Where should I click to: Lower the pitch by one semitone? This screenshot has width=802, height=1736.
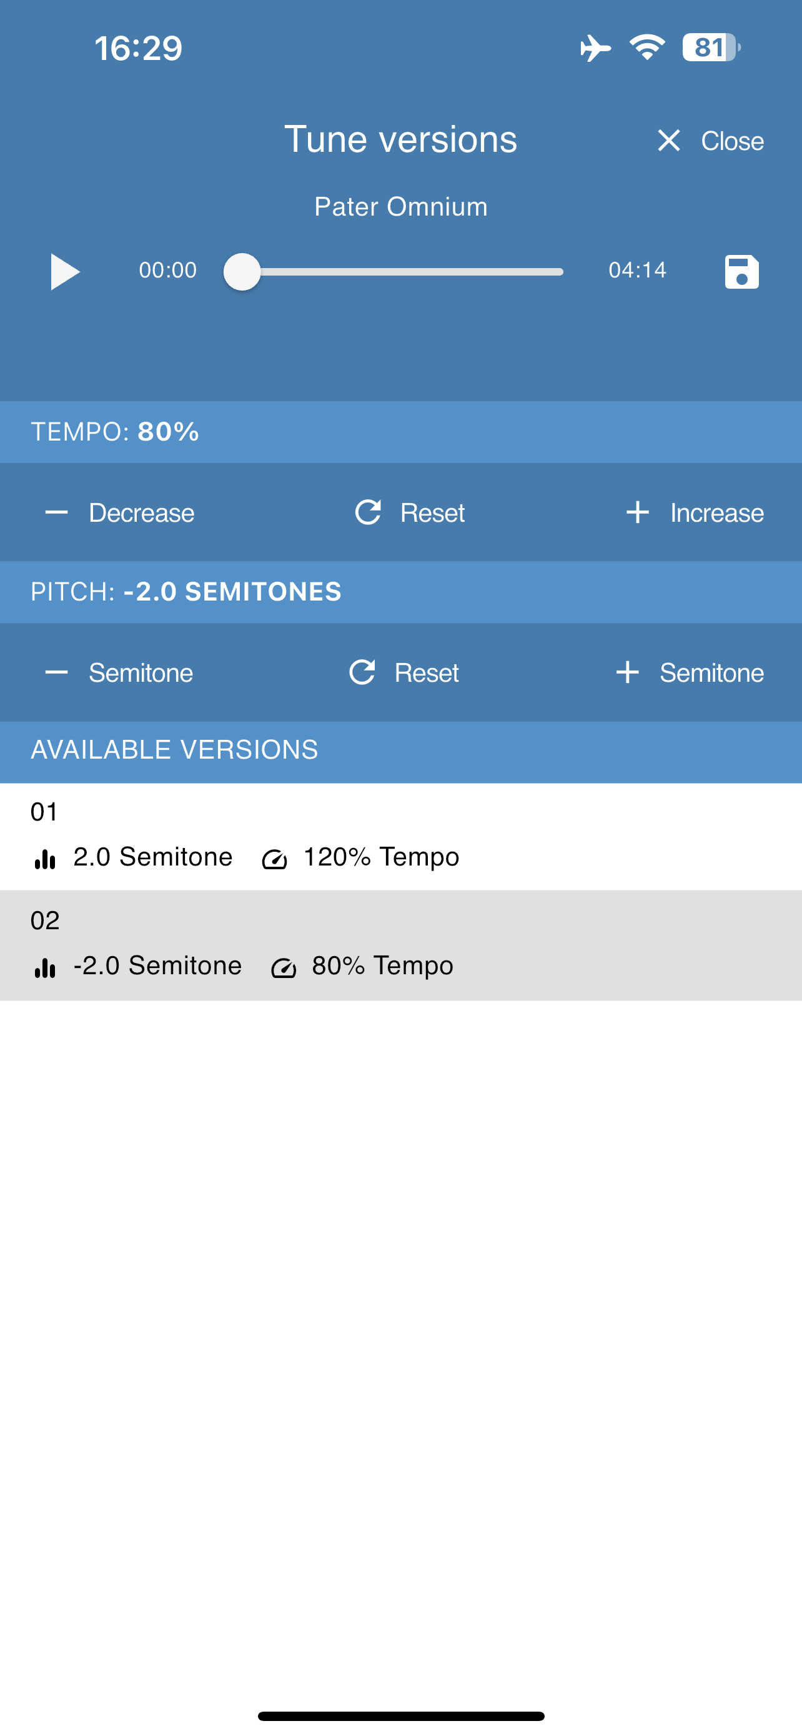(119, 672)
